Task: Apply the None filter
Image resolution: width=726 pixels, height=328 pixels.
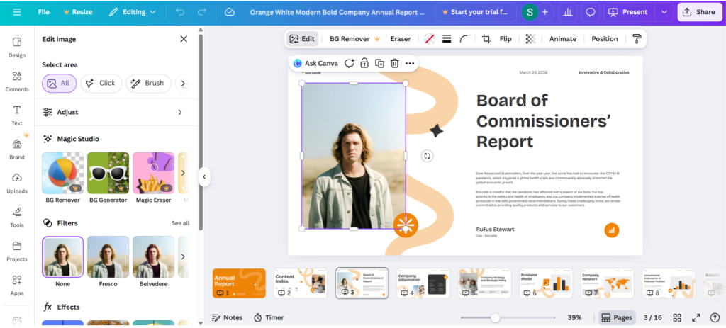Action: 62,262
